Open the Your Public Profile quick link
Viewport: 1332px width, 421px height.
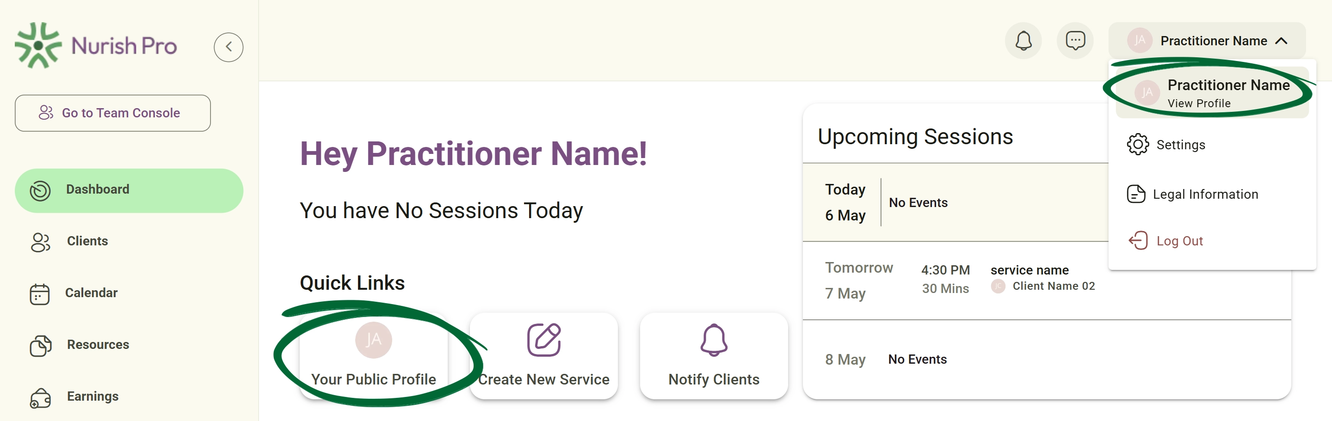pyautogui.click(x=374, y=356)
